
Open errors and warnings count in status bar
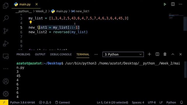[45, 102]
